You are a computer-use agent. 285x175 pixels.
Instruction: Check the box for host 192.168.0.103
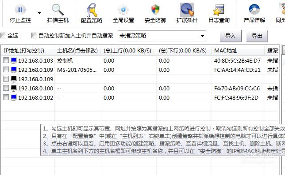coord(6,60)
